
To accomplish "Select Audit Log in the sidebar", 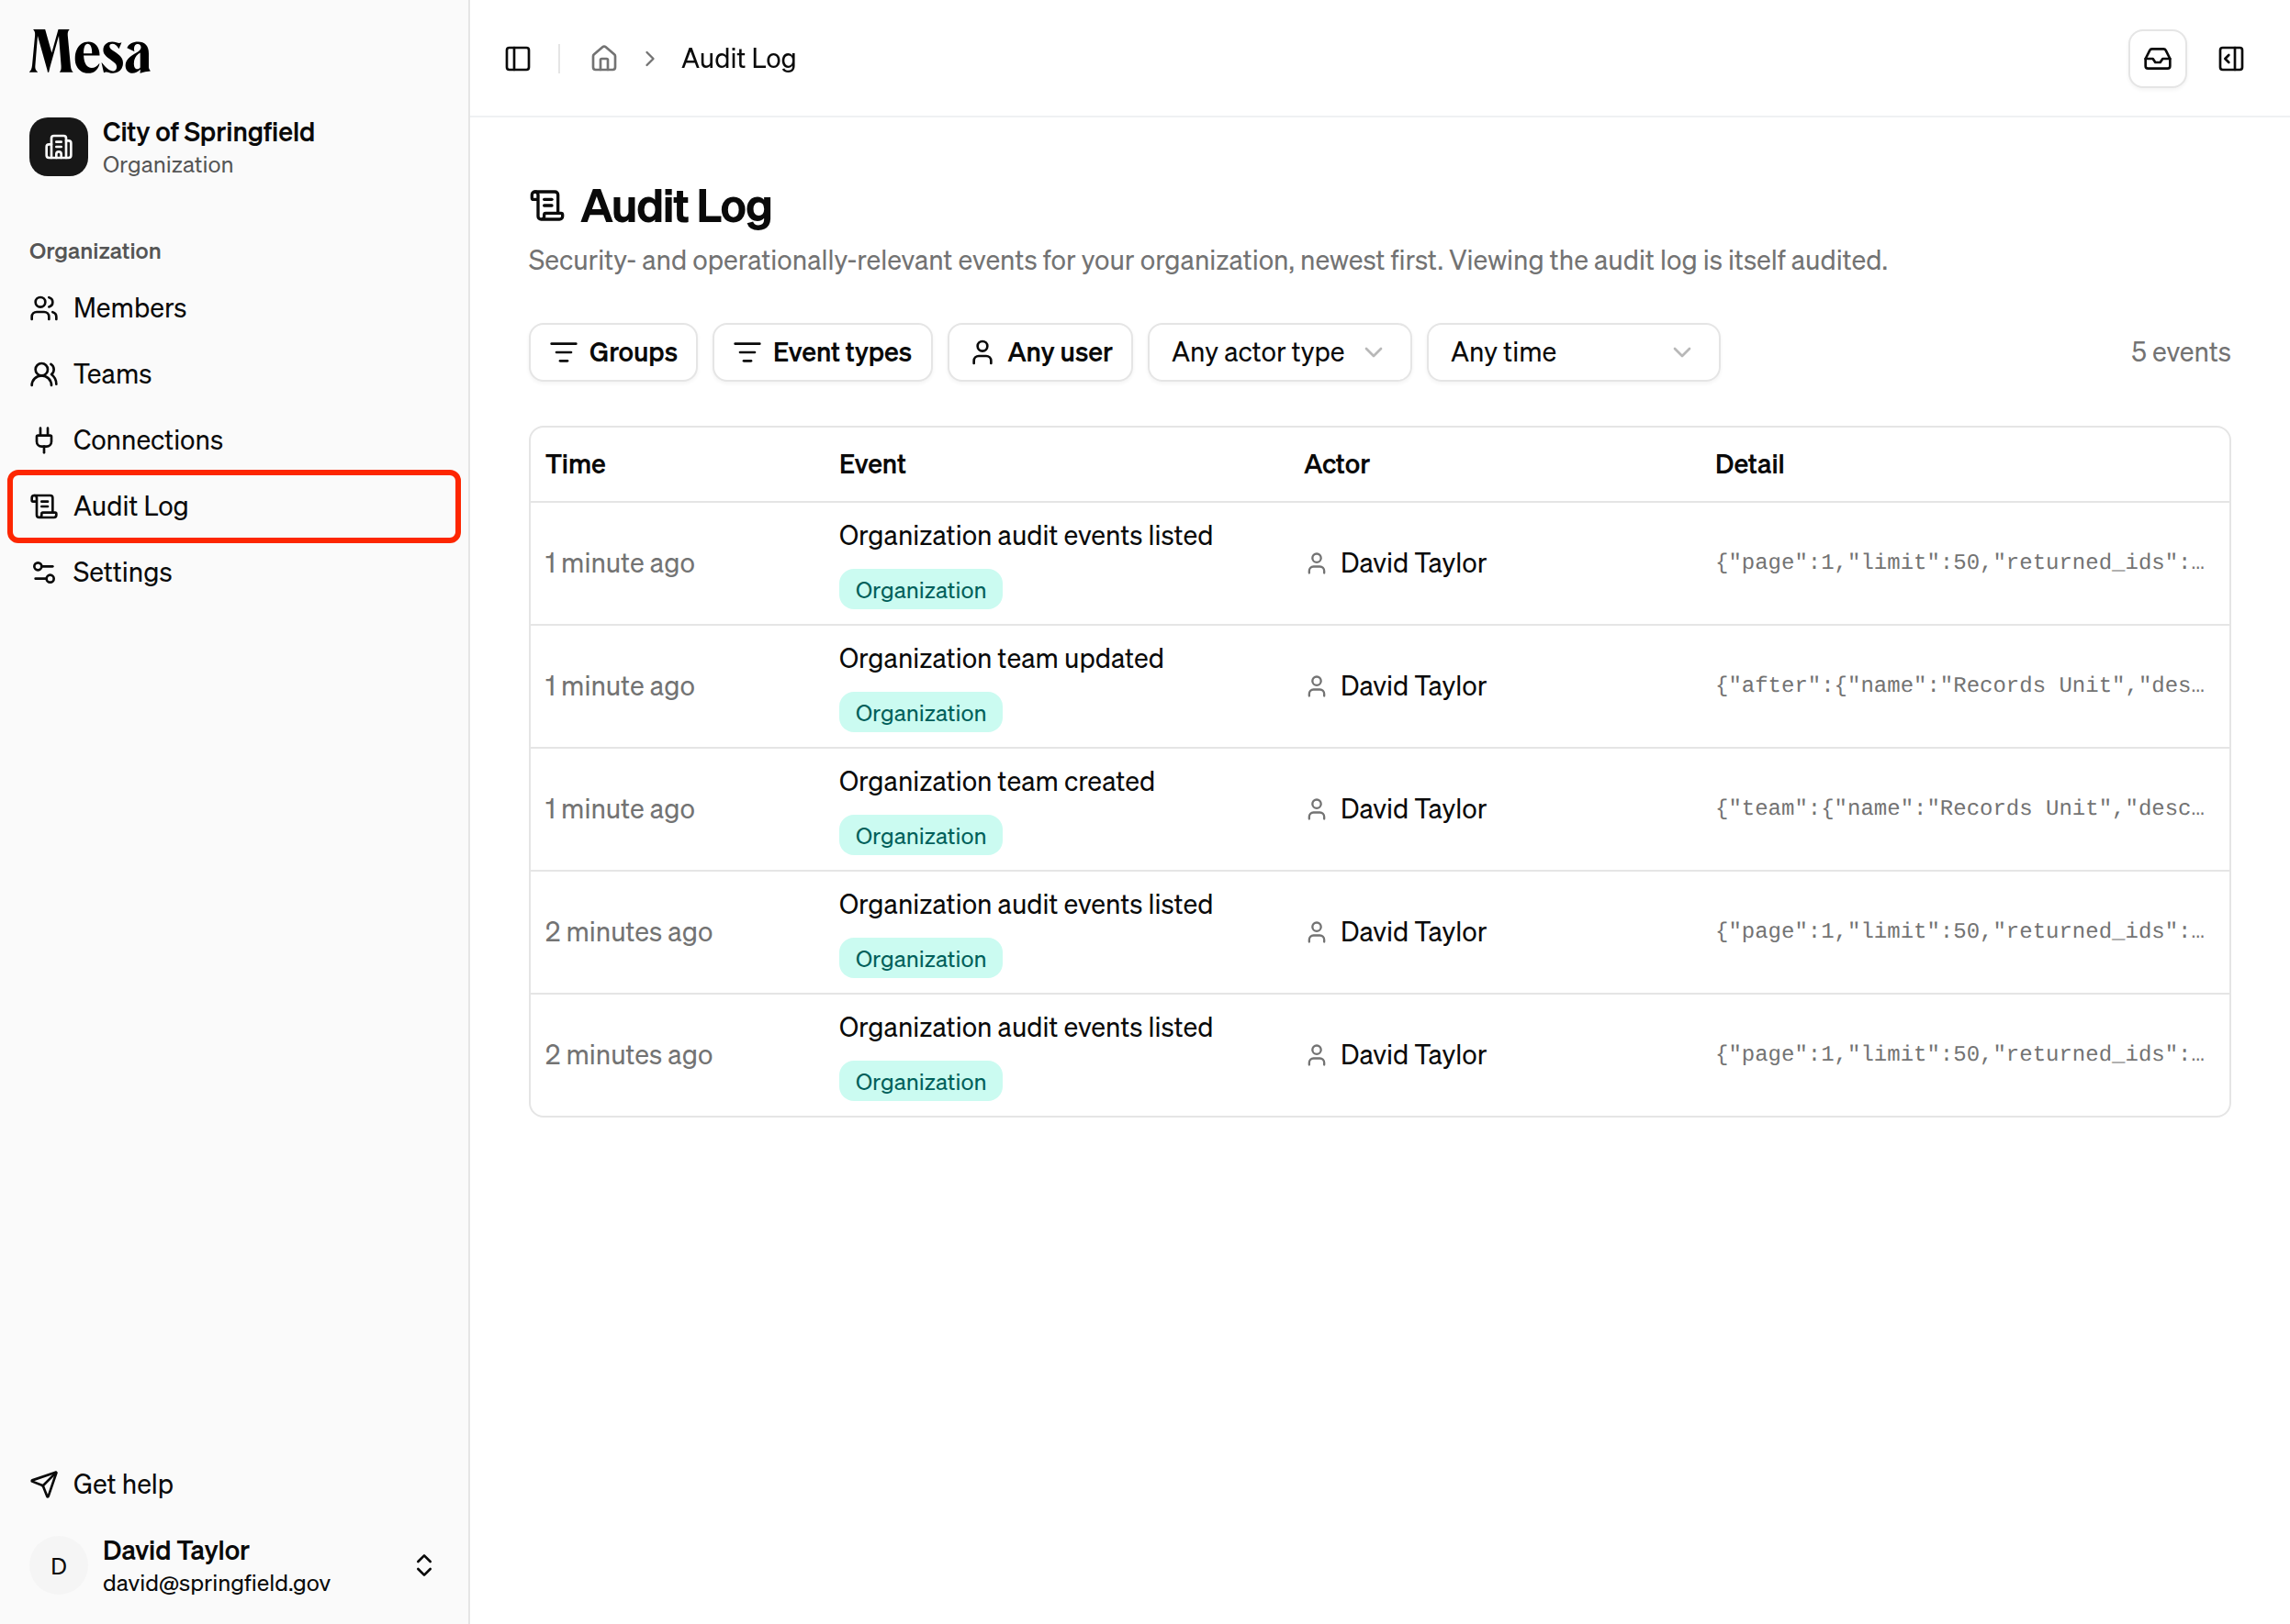I will pyautogui.click(x=234, y=506).
